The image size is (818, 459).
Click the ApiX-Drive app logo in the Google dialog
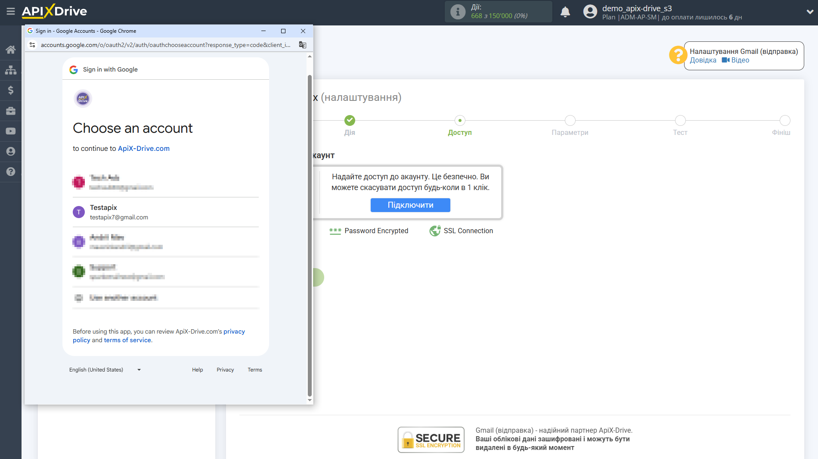(83, 99)
